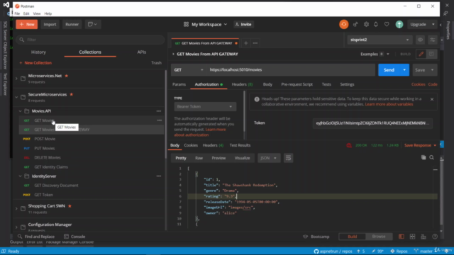Open Find and Replace in footer
This screenshot has height=255, width=454.
[x=36, y=237]
